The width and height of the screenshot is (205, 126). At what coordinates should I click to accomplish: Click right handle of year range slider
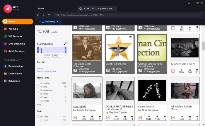click(x=66, y=50)
